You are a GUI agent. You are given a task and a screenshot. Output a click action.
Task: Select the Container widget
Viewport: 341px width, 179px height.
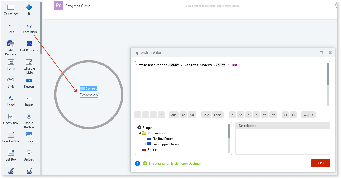pos(11,10)
